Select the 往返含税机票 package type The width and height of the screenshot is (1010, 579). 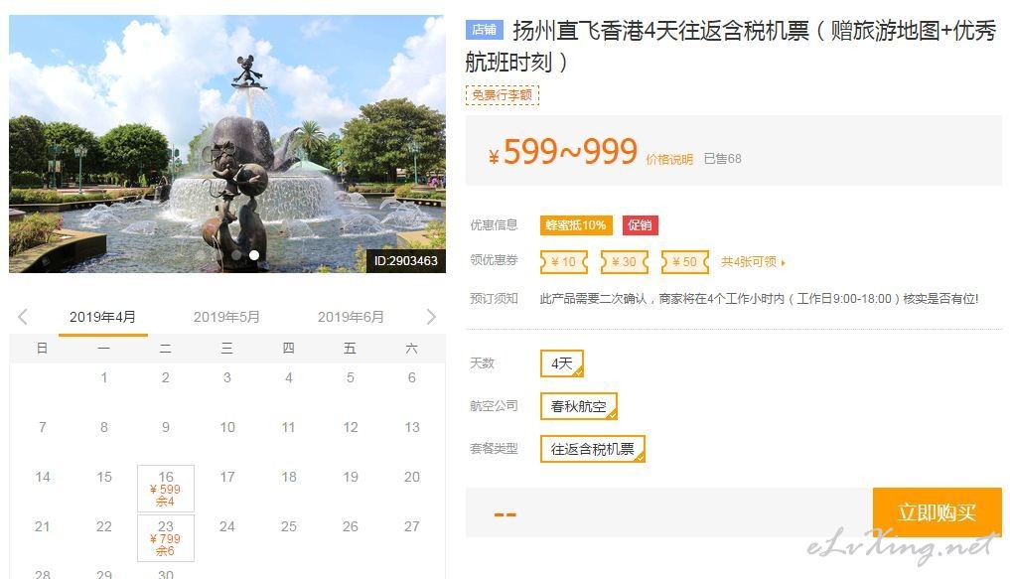(592, 449)
